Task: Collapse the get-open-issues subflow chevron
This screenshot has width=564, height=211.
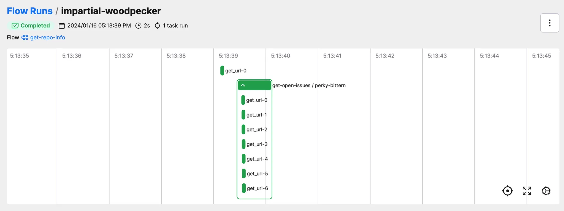Action: click(x=243, y=85)
